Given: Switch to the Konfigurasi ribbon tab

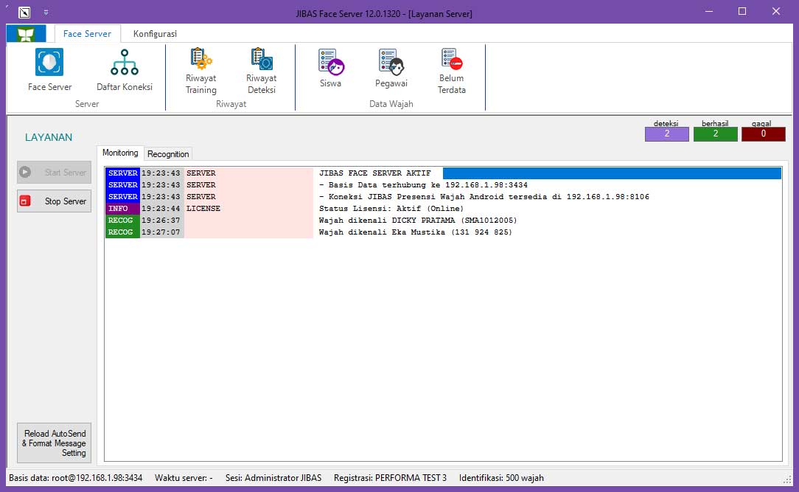Looking at the screenshot, I should 155,34.
